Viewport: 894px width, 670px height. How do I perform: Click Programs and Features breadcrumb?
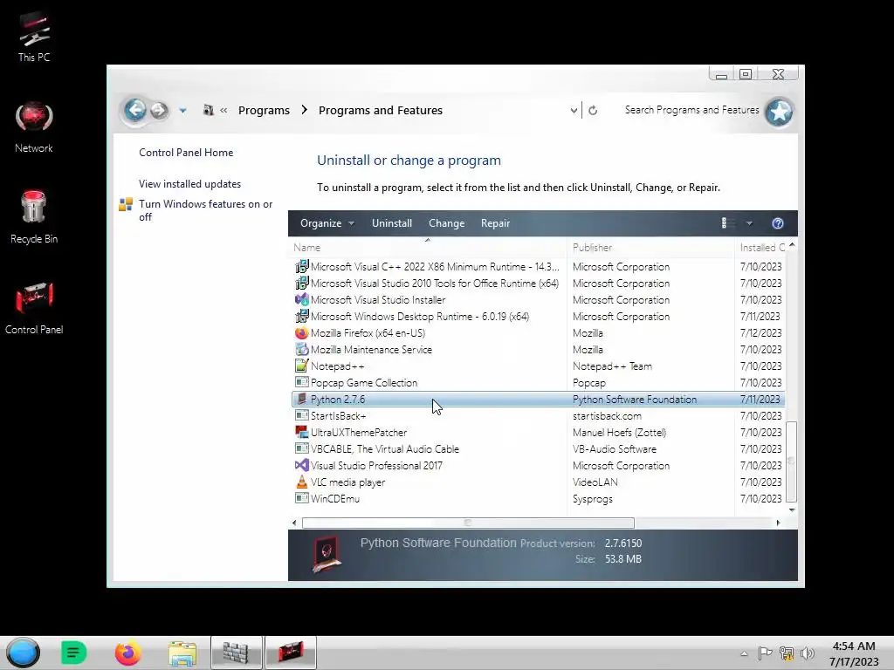click(381, 111)
